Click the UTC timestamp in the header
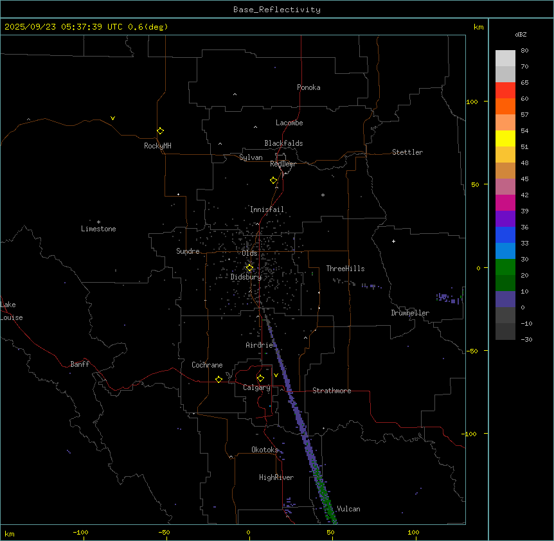The image size is (554, 541). point(86,27)
